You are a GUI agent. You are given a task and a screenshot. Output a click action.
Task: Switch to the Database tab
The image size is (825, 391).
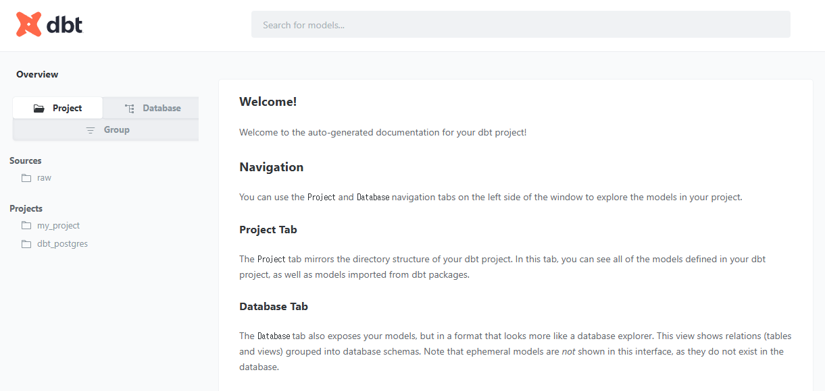[161, 108]
